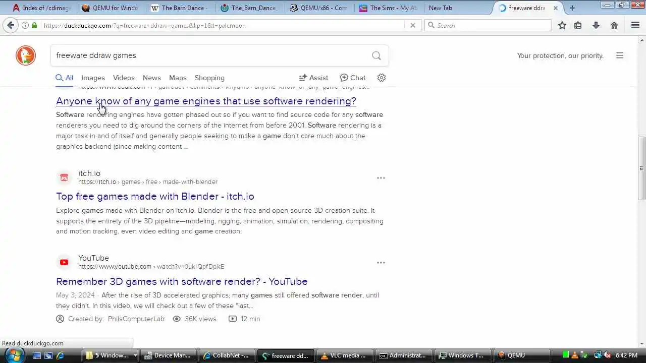
Task: Click Show Desktop quick launch icon
Action: [x=36, y=355]
